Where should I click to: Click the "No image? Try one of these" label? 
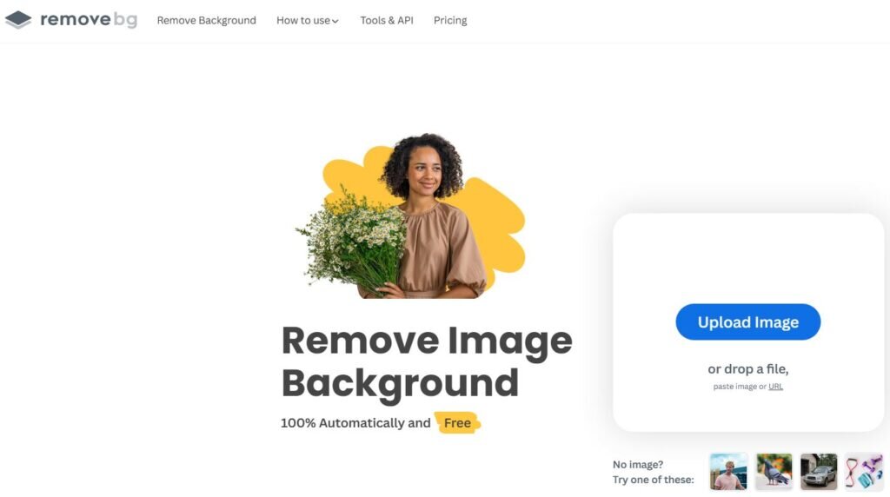[x=653, y=472]
